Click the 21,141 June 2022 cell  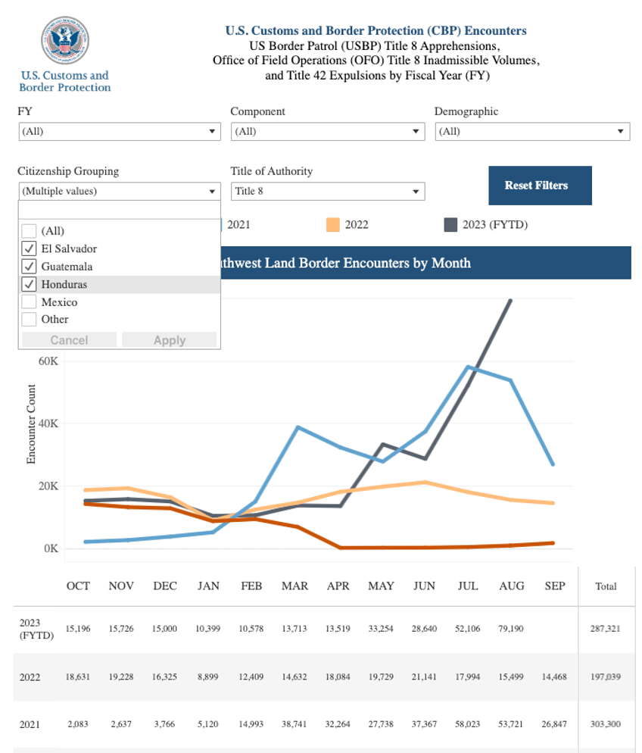424,676
